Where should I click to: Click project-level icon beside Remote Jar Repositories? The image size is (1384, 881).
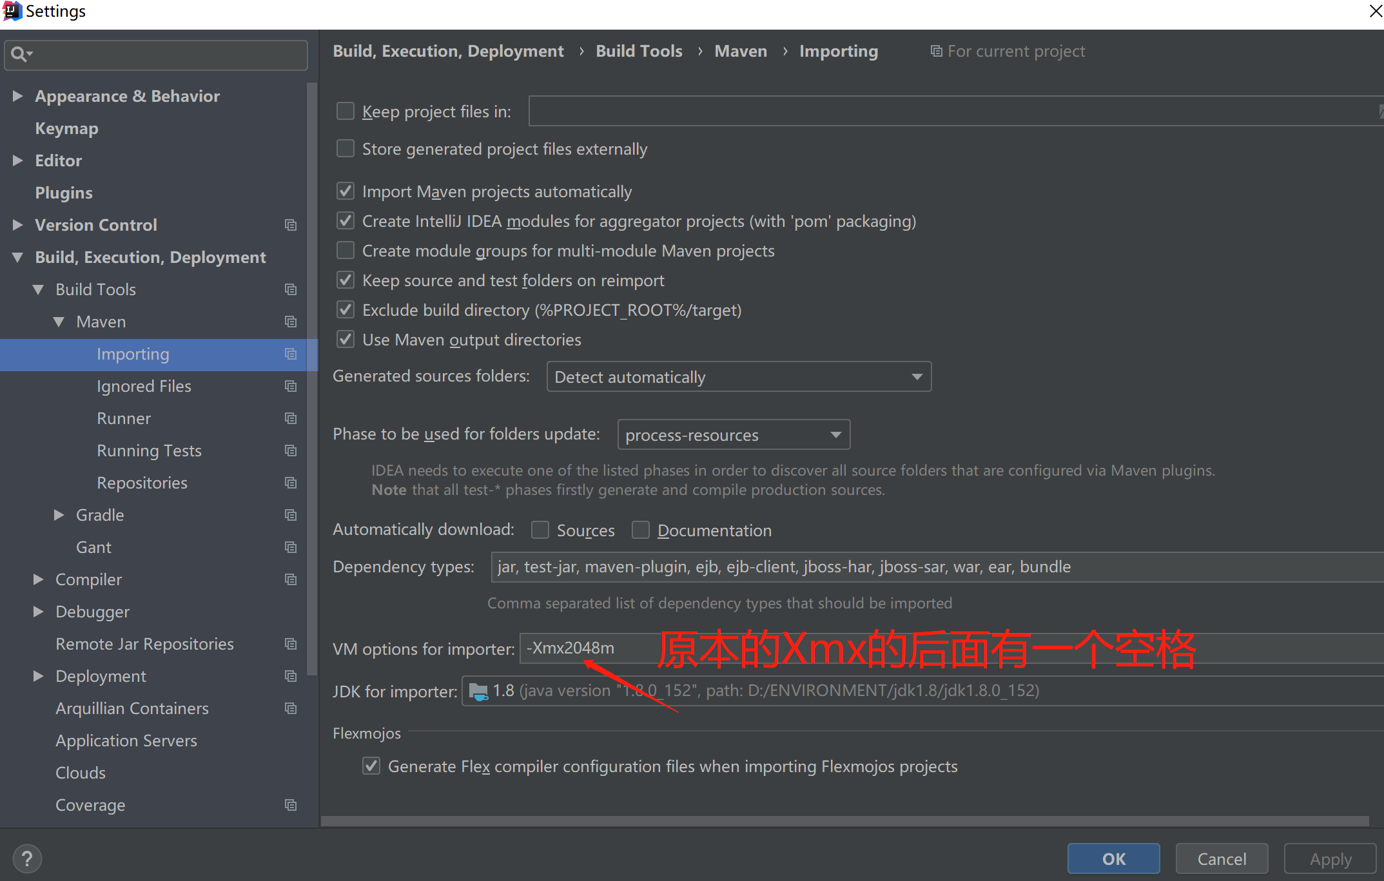291,644
